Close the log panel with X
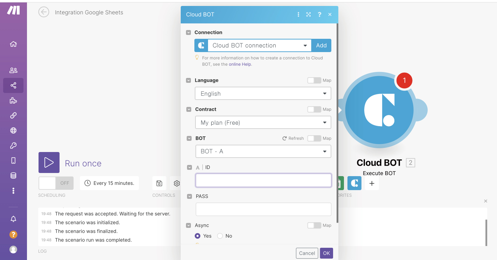Image resolution: width=497 pixels, height=260 pixels. tap(485, 201)
